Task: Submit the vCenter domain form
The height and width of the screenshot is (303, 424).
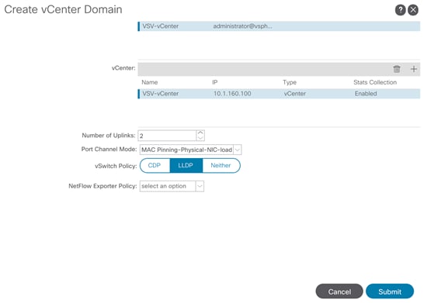Action: [390, 291]
